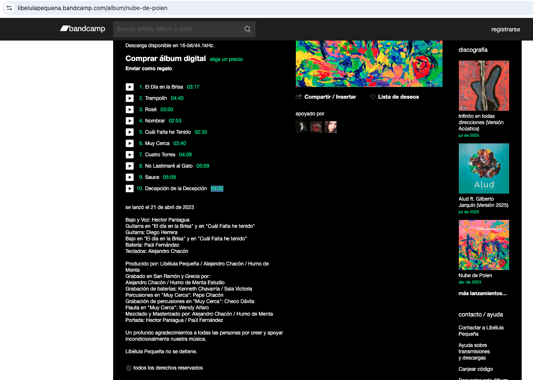Click the wishlist heart icon
Screen dimensions: 533x380
click(373, 97)
